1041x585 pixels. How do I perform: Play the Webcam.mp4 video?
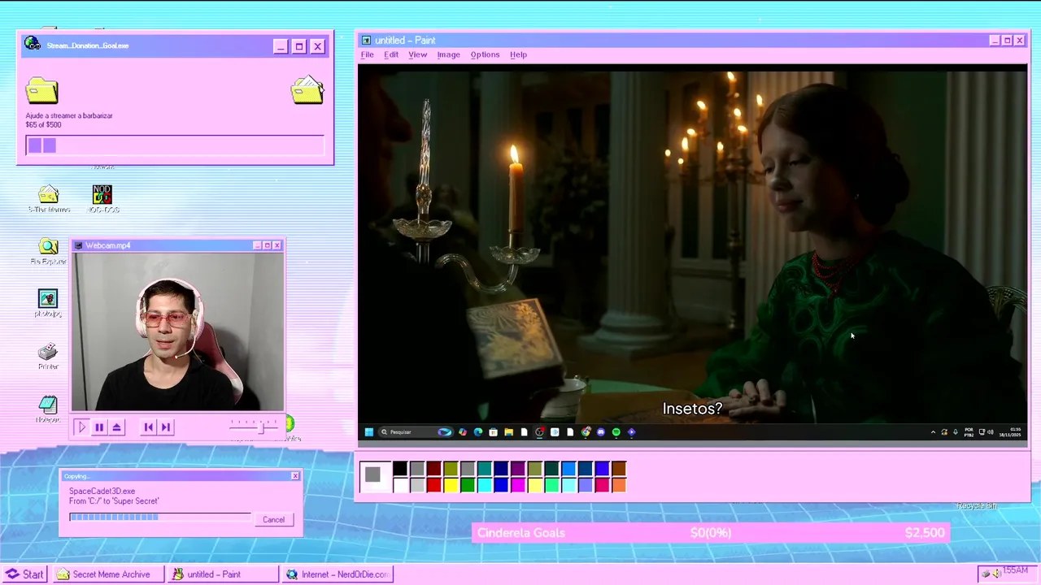[x=81, y=427]
